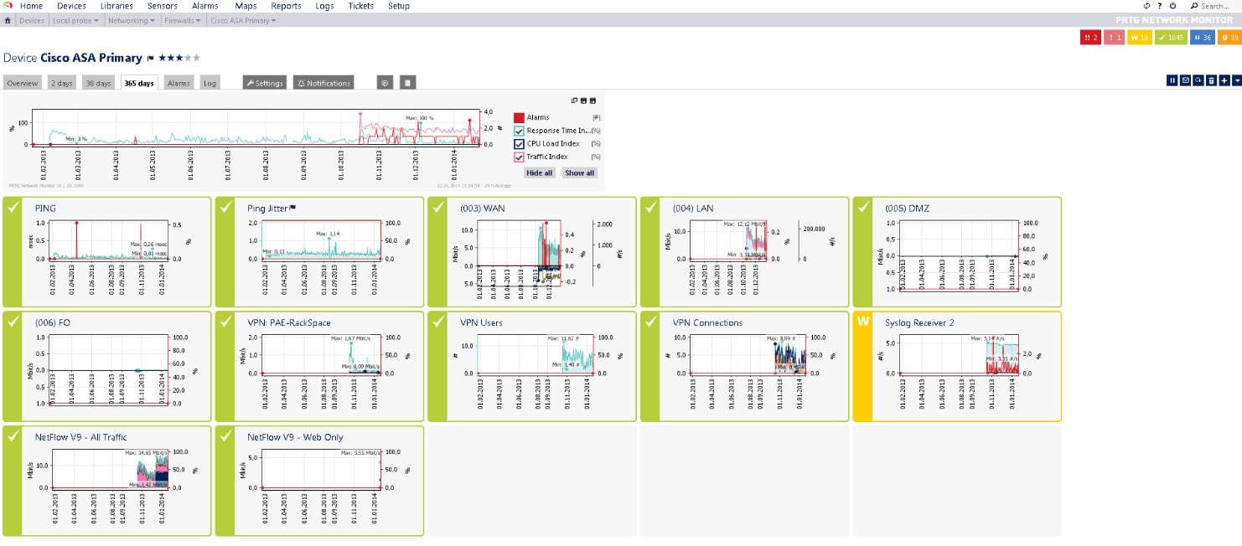Set device priority to five stars

click(x=198, y=58)
